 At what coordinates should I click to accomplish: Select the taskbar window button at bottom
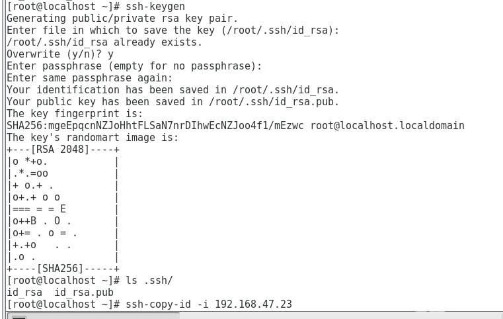click(x=93, y=316)
